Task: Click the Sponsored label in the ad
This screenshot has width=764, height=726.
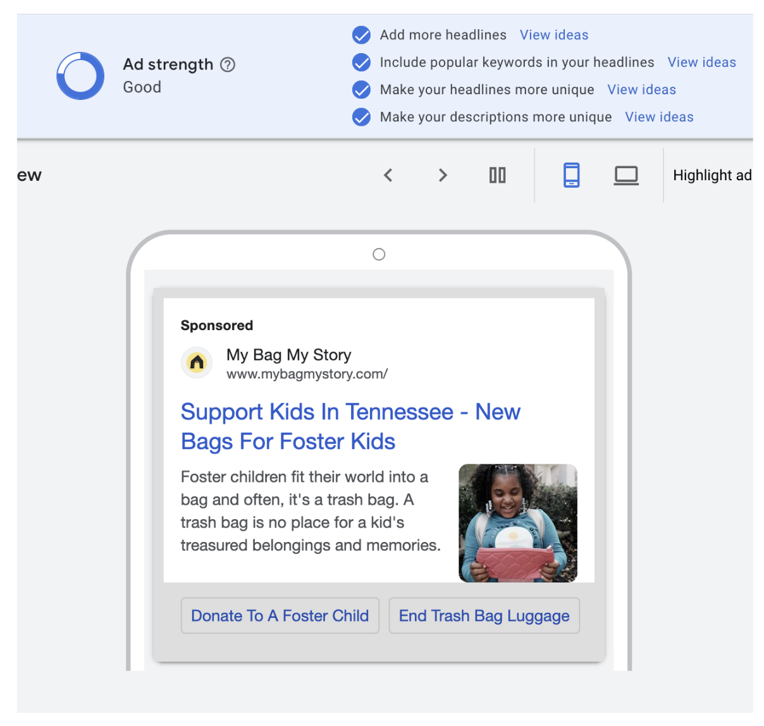Action: tap(217, 325)
